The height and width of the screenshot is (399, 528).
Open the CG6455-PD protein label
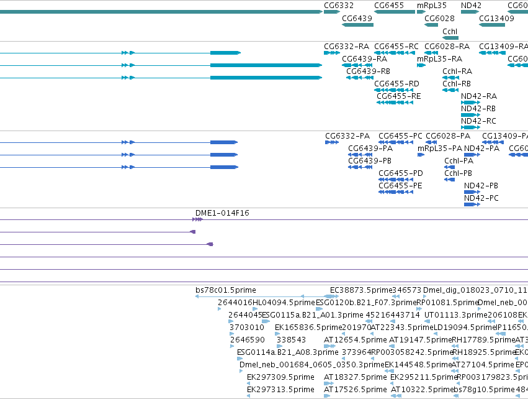click(401, 173)
